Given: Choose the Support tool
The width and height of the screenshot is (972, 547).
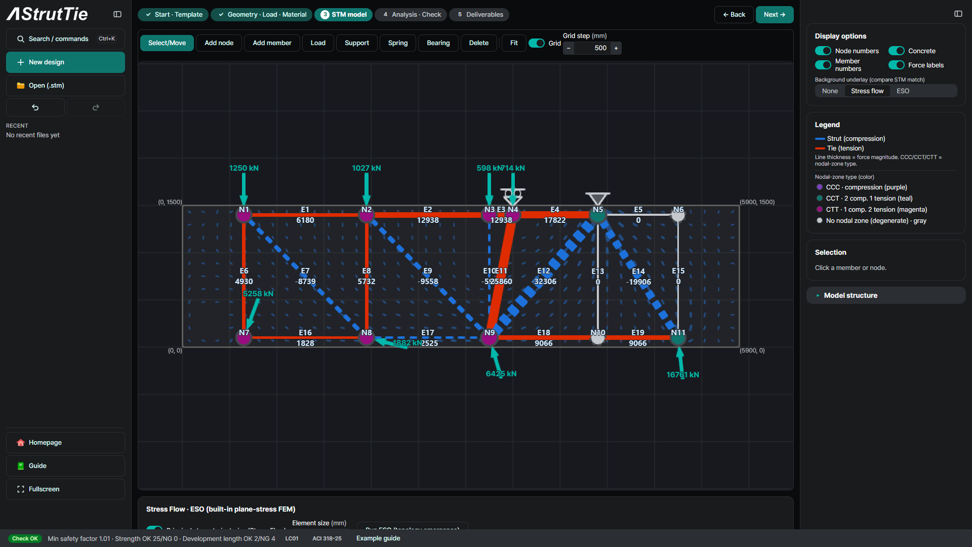Looking at the screenshot, I should (357, 43).
